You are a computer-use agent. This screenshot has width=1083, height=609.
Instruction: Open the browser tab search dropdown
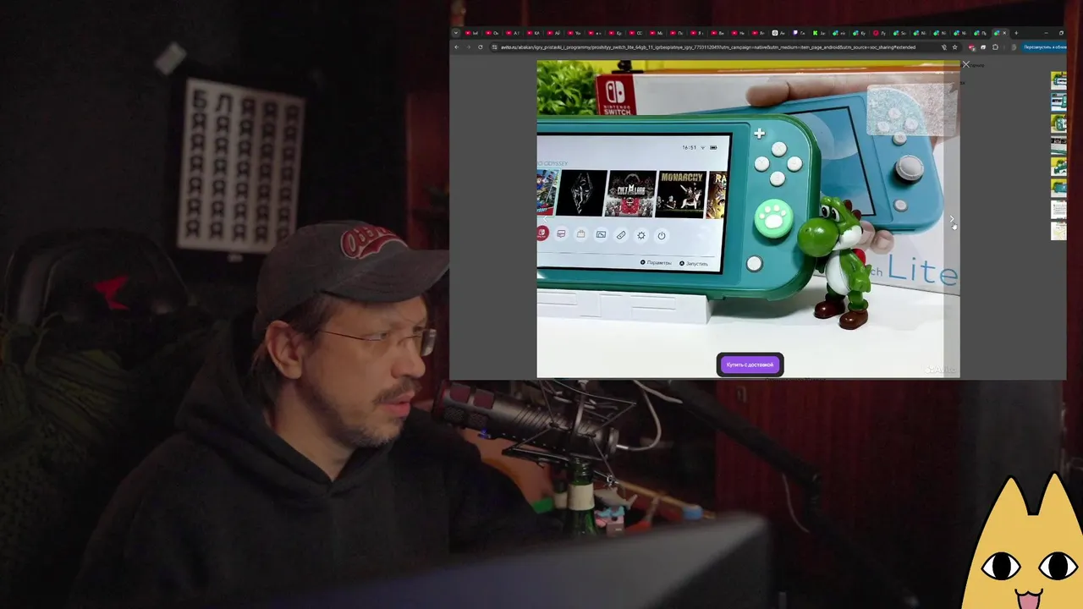point(456,33)
